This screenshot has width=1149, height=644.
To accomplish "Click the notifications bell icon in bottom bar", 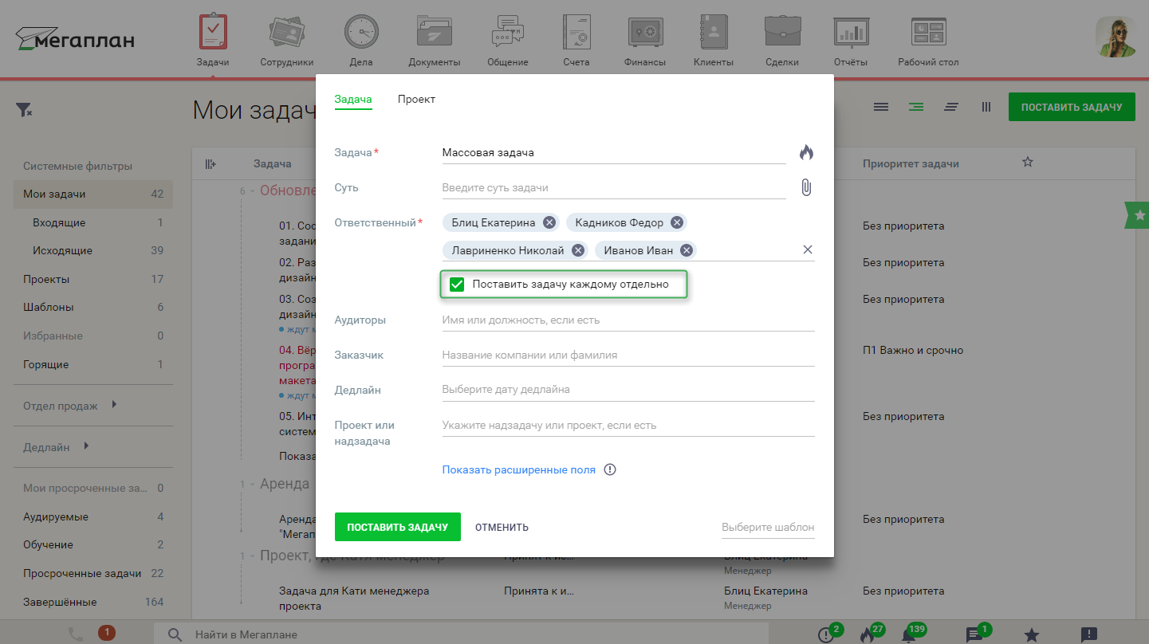I will (908, 634).
